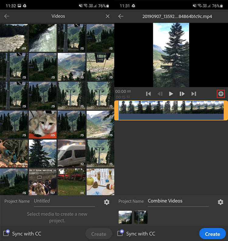228x241 pixels.
Task: Open settings gear beside the Untitled project name
Action: [107, 202]
